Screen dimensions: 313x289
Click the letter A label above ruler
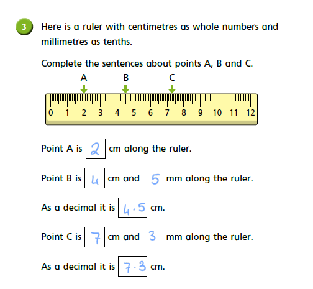84,78
